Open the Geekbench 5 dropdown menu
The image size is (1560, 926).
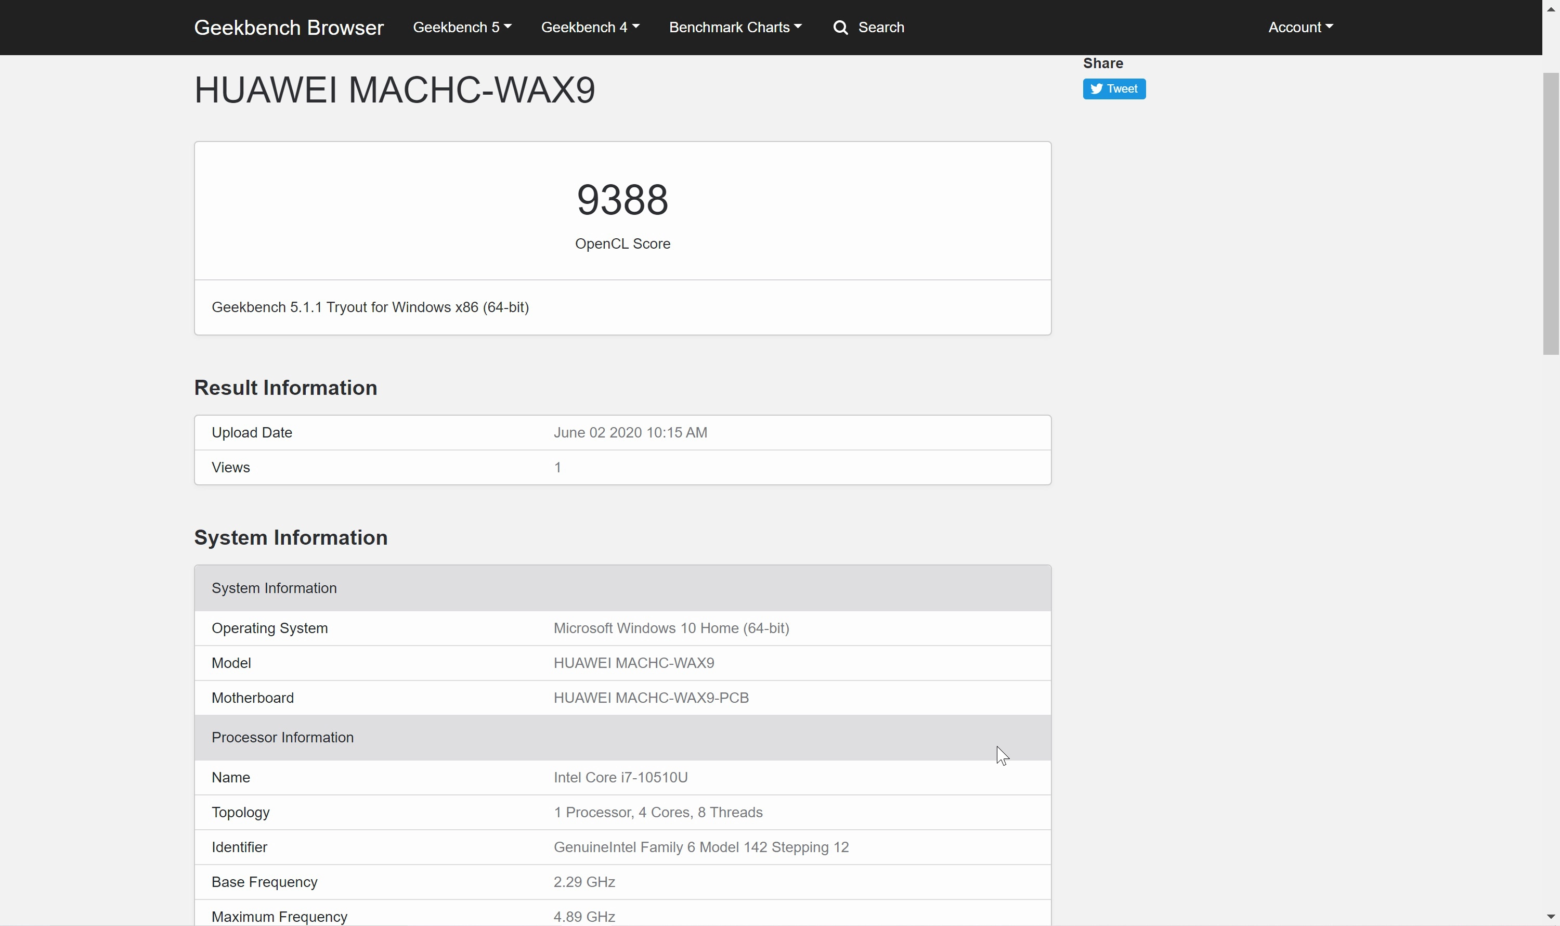(462, 28)
